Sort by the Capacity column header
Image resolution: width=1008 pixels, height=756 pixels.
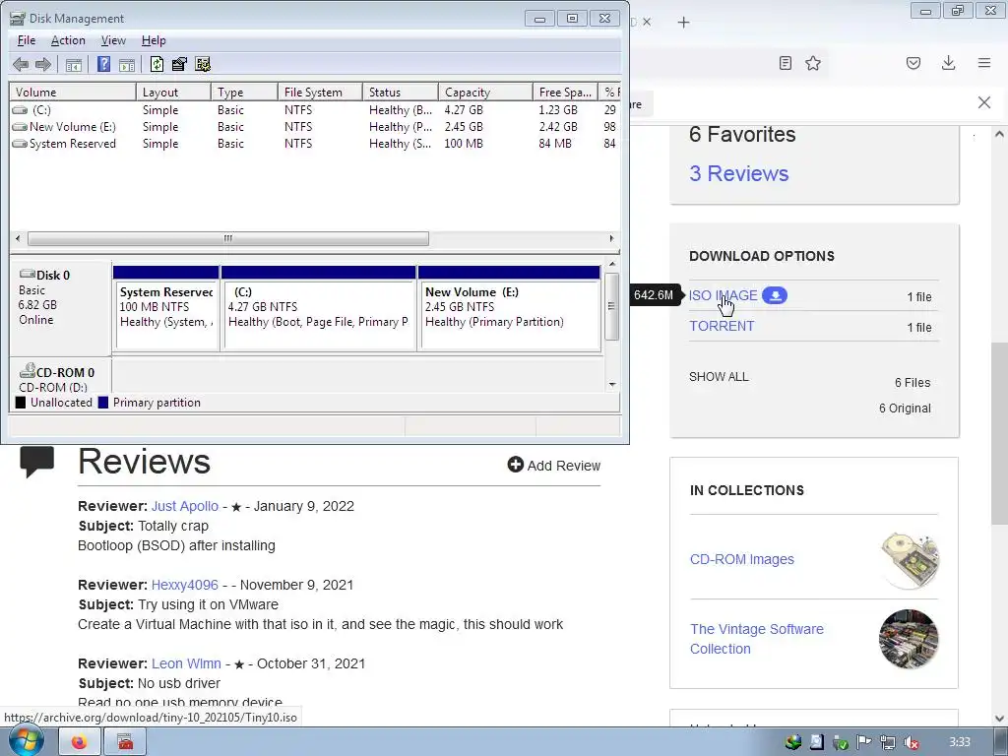pos(485,92)
